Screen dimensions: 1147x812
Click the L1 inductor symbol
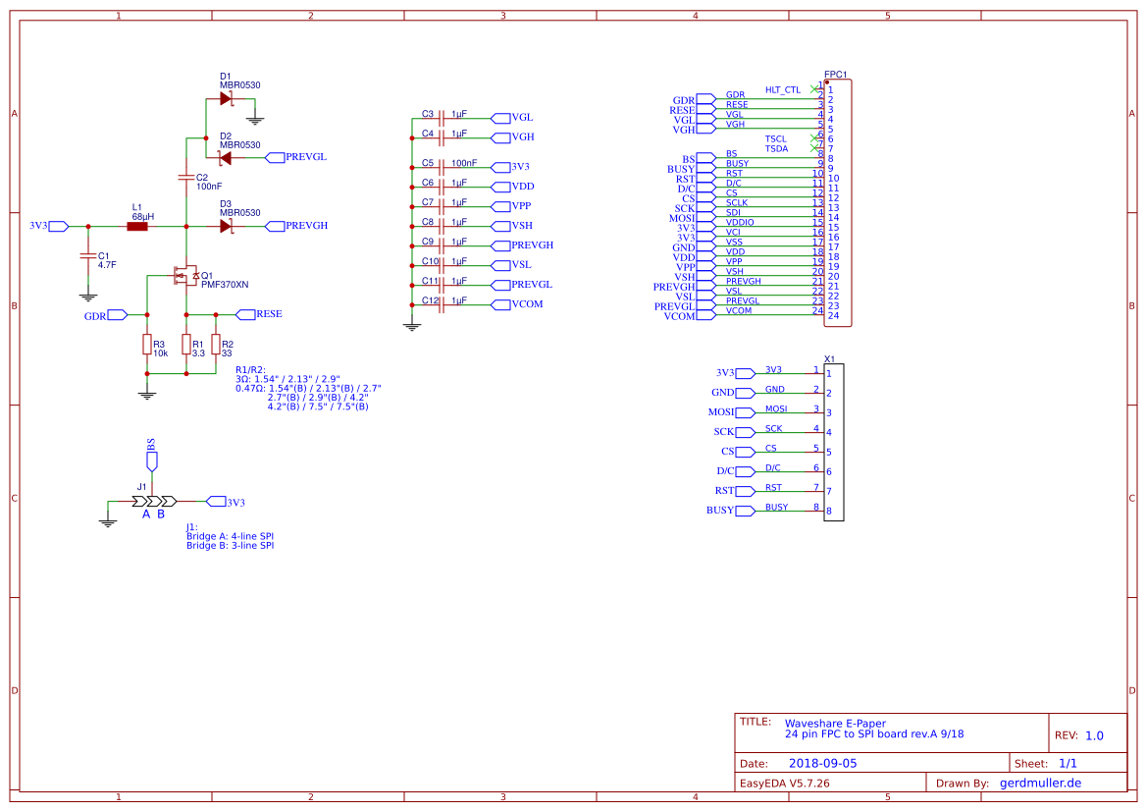coord(137,226)
